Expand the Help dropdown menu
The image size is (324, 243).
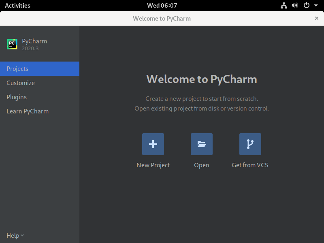pos(15,236)
